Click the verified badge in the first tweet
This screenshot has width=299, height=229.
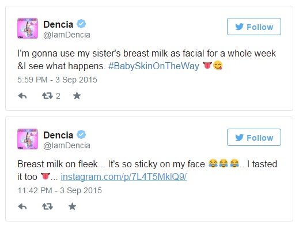pyautogui.click(x=81, y=24)
